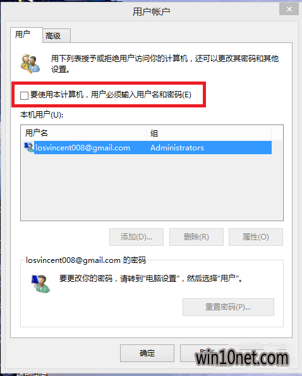Click the 重置密码(P)... button

[x=228, y=307]
